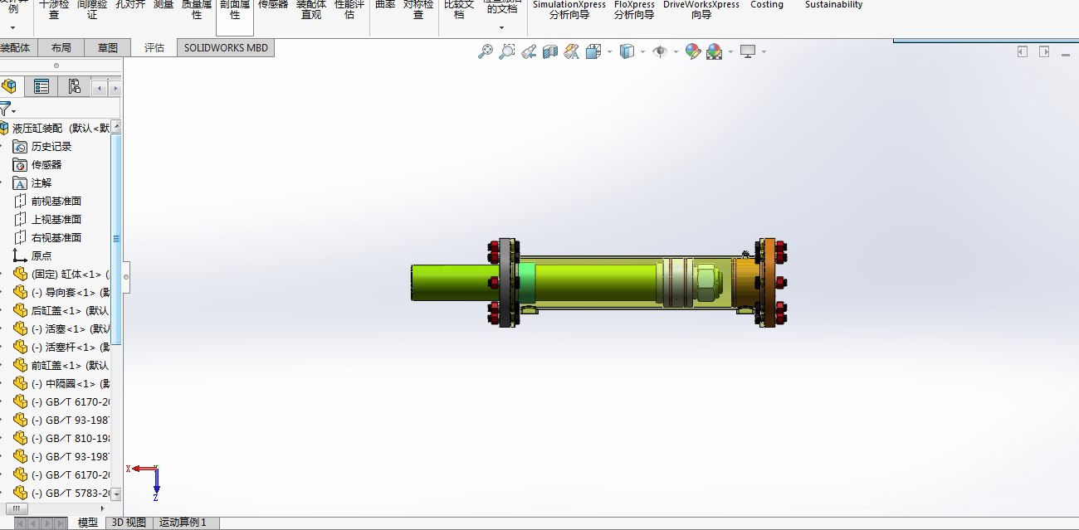Switch to the SOLIDWORKS MBD tab
The image size is (1079, 530).
[226, 48]
